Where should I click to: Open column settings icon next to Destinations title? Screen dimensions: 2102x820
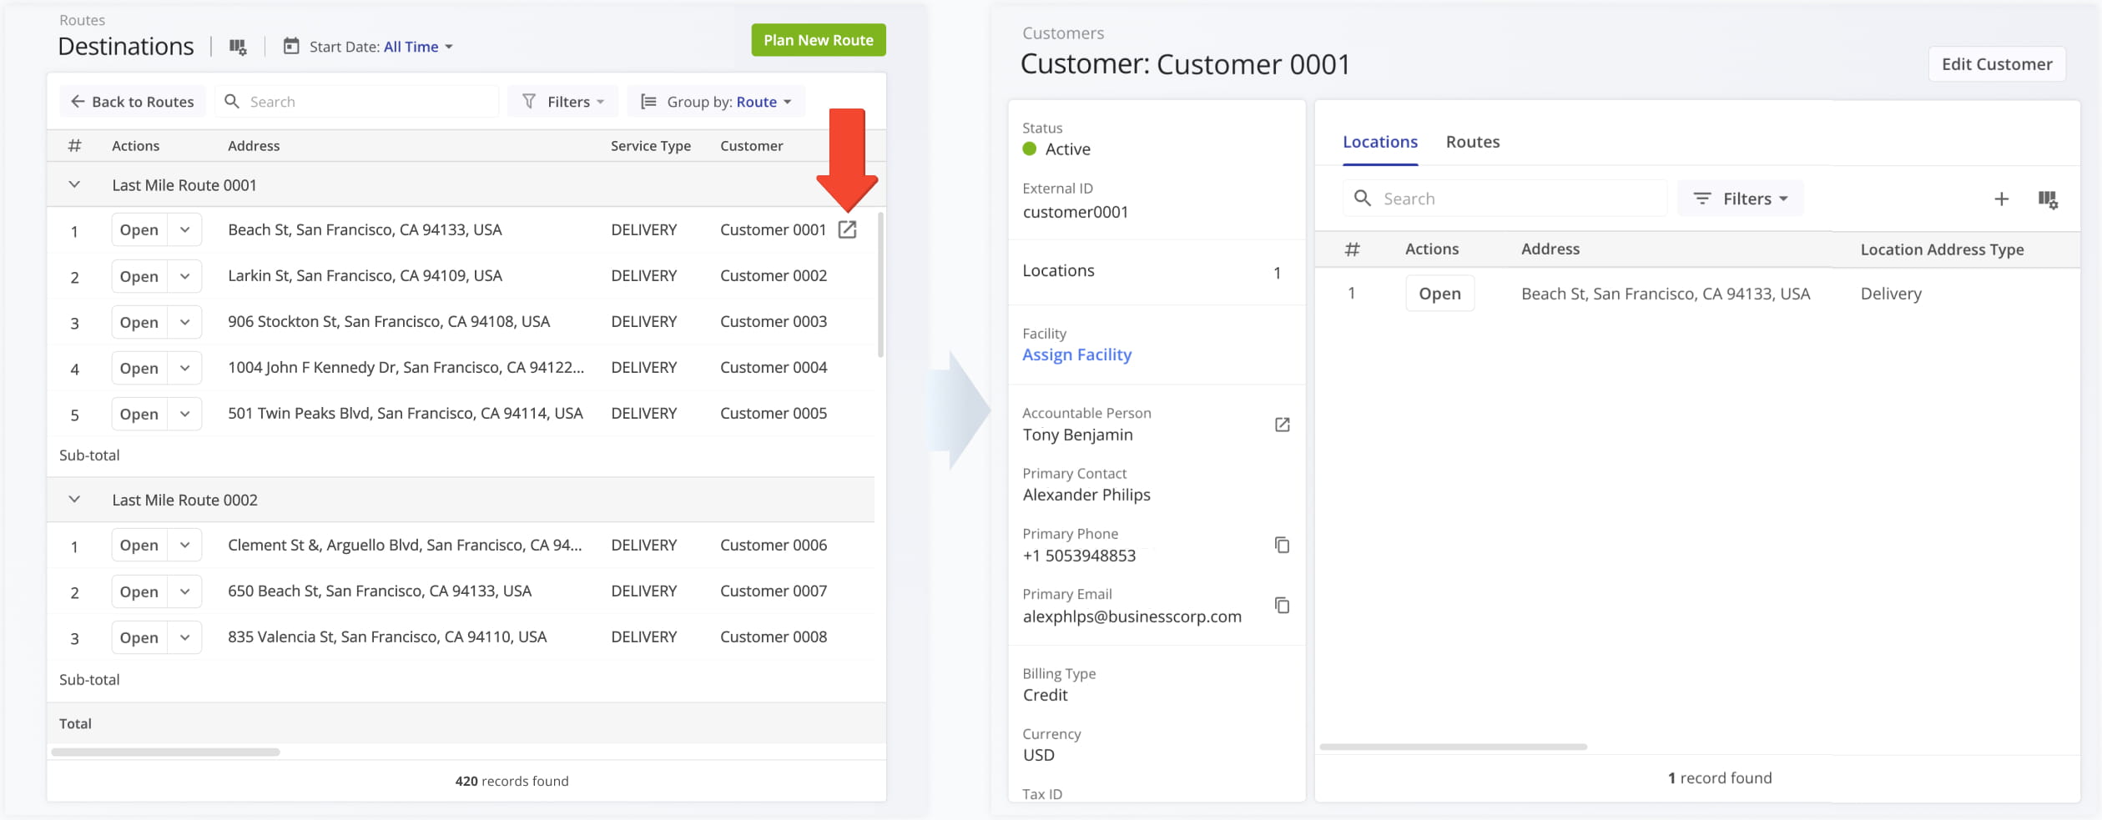click(238, 48)
